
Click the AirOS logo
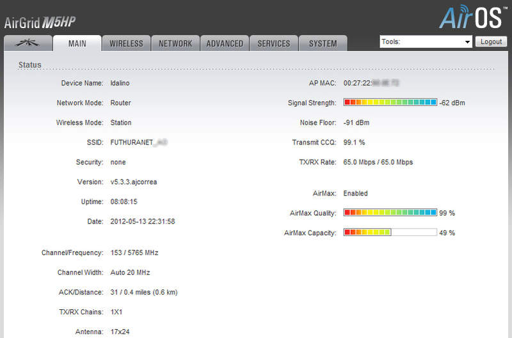pos(473,17)
